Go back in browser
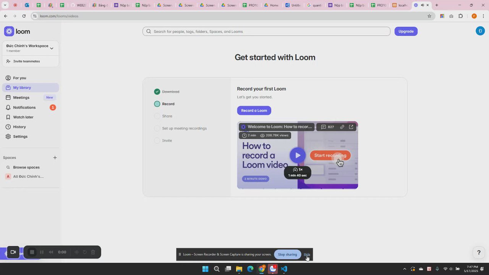 (x=5, y=16)
